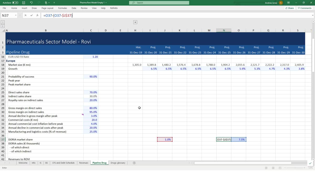Open the Data ribbon tab

tap(74, 8)
